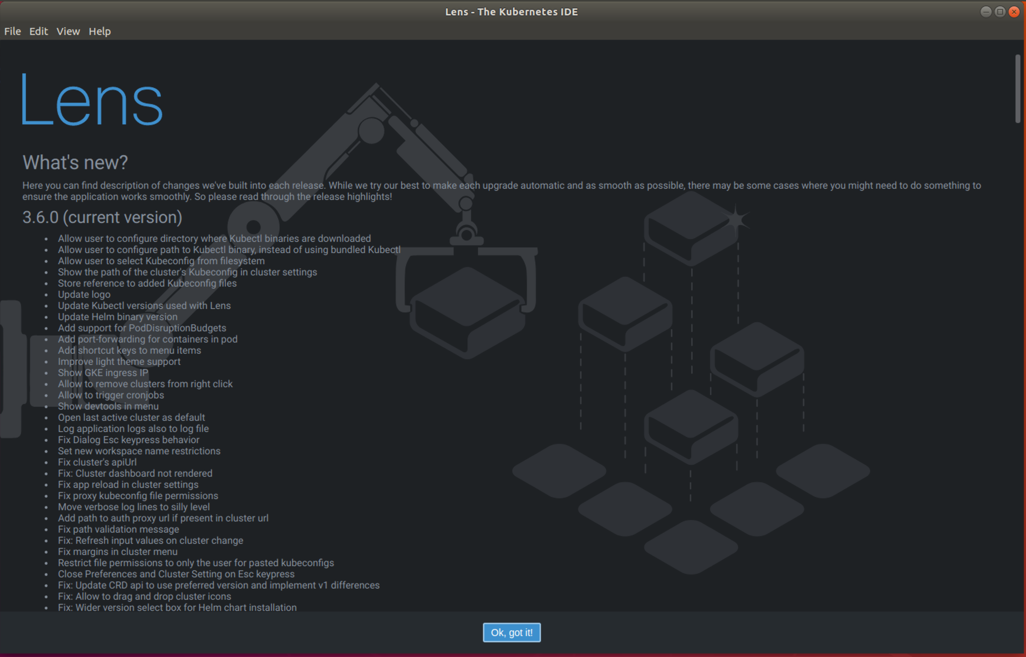Image resolution: width=1026 pixels, height=657 pixels.
Task: Open the File menu
Action: (x=12, y=31)
